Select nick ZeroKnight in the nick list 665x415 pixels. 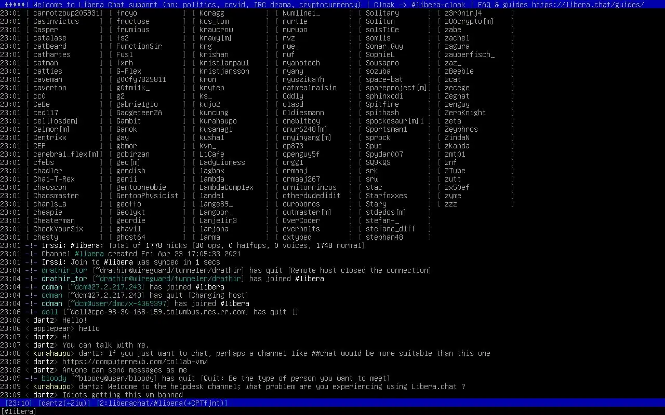[465, 113]
